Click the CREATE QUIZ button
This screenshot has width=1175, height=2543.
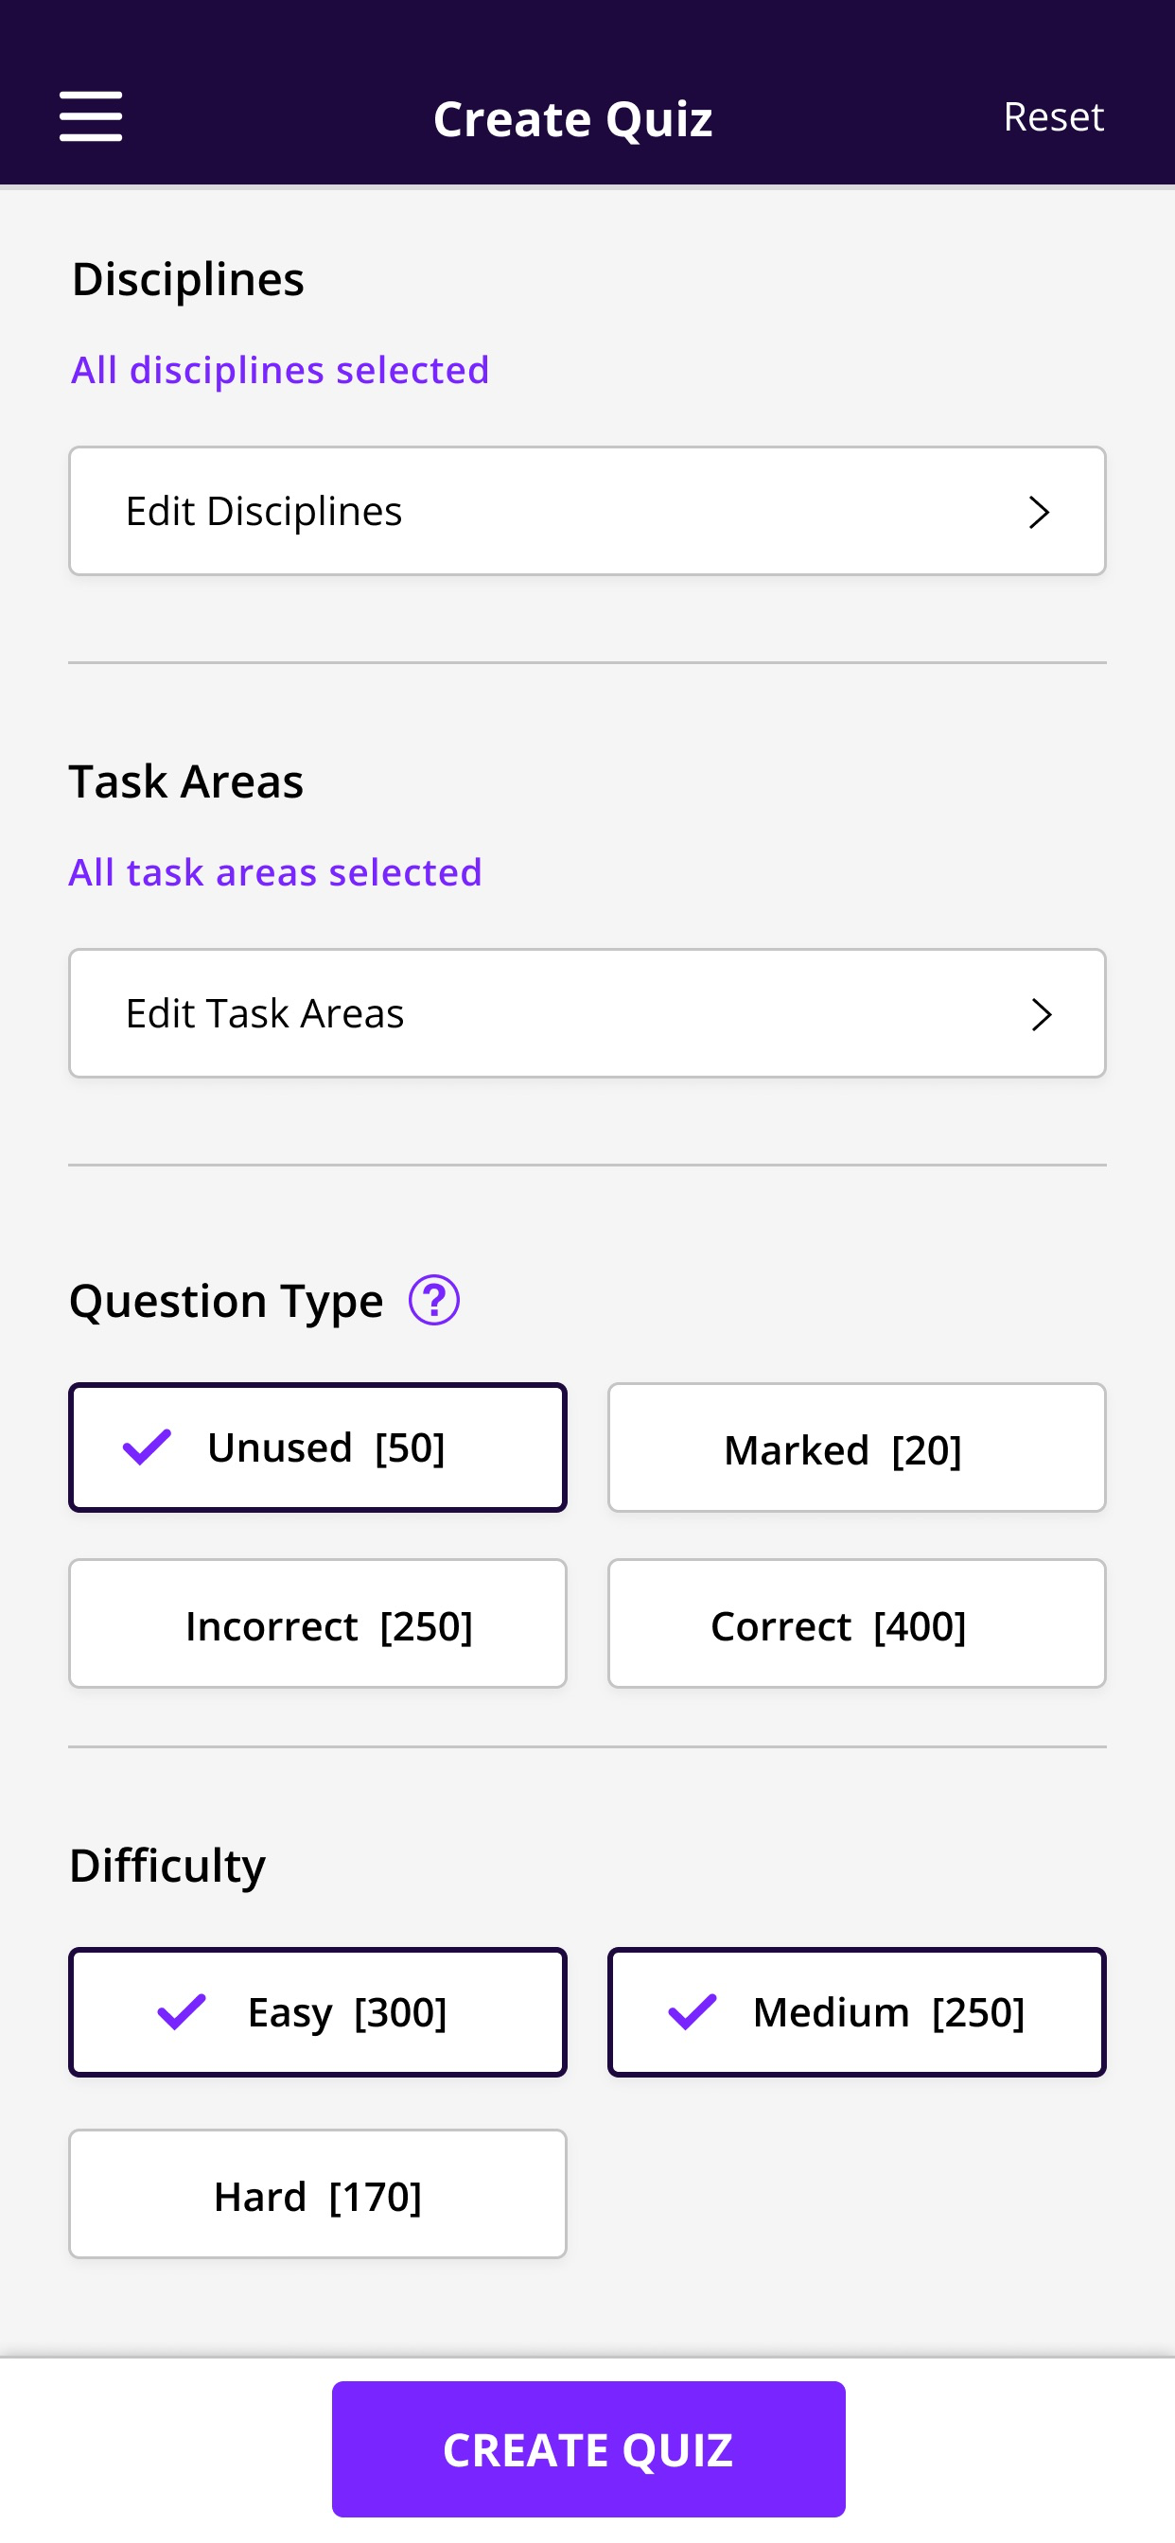point(588,2449)
